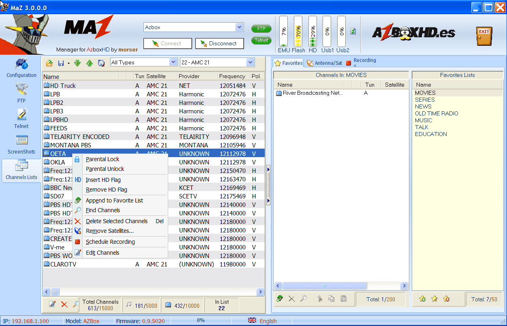Image resolution: width=507 pixels, height=326 pixels.
Task: Click the Flash usage gauge showing 70%
Action: 298,32
